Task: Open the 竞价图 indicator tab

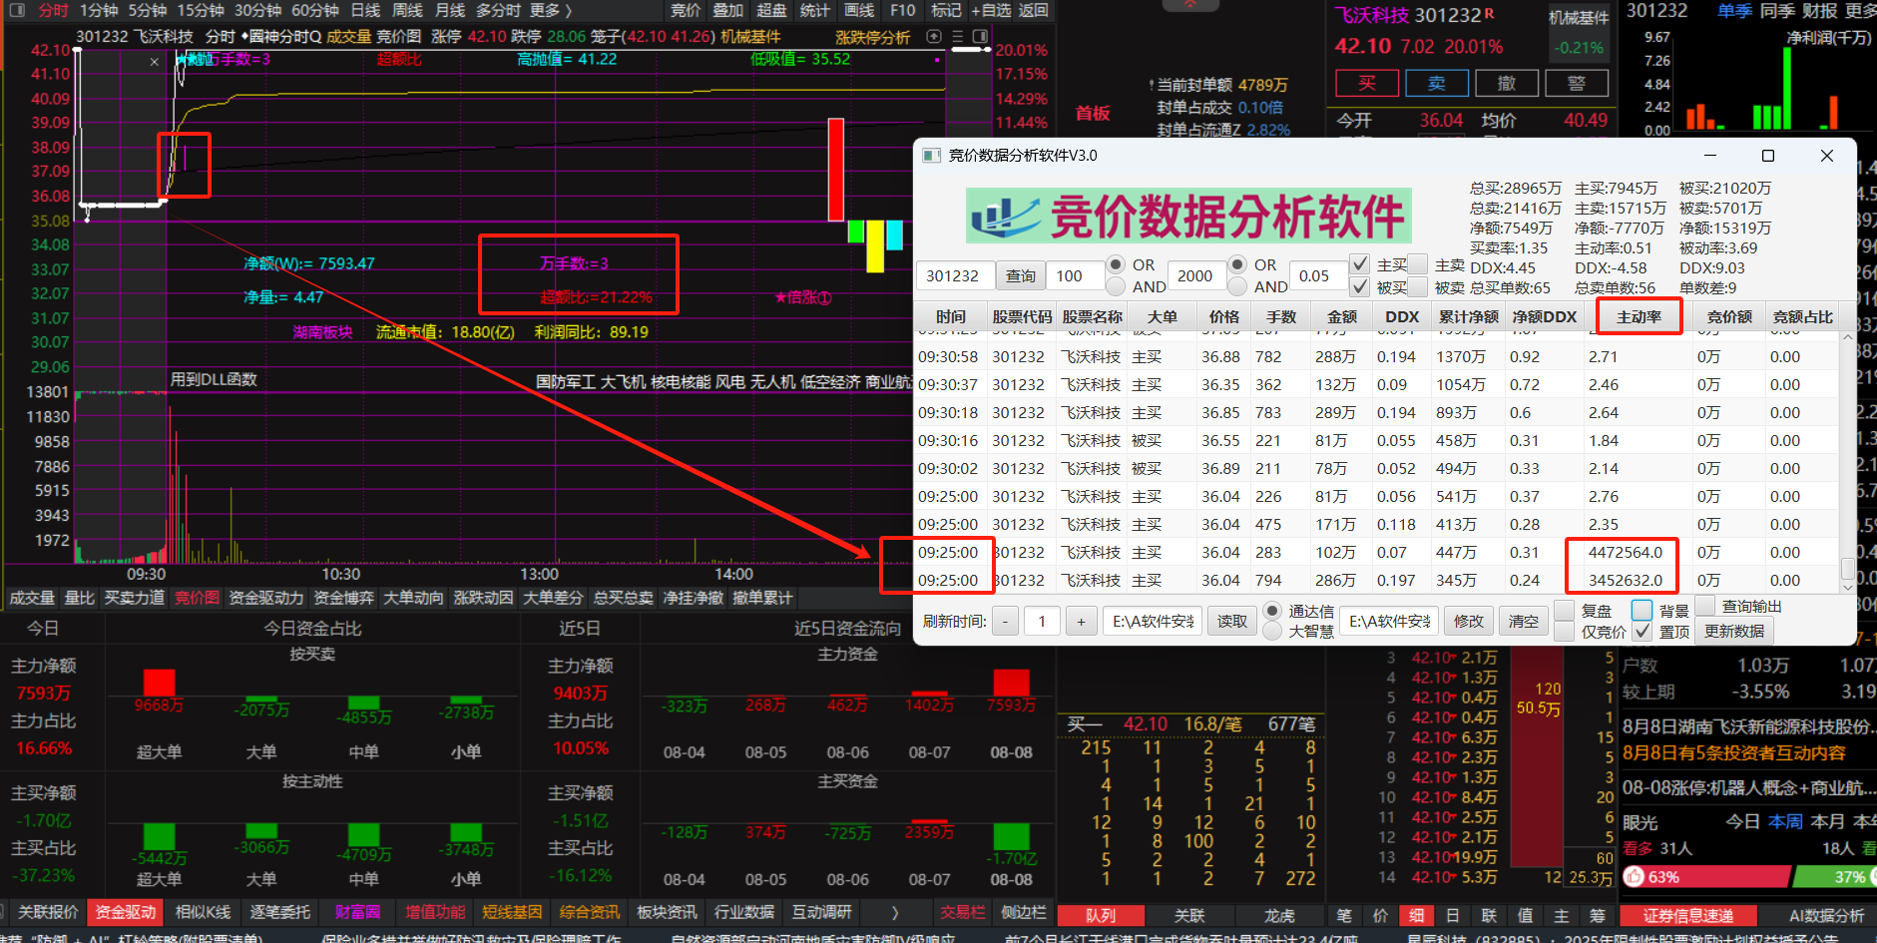Action: pyautogui.click(x=197, y=598)
